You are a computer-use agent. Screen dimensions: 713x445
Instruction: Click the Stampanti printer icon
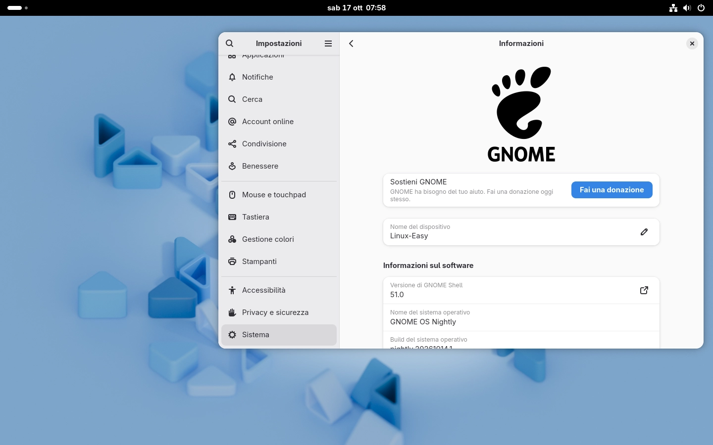[232, 262]
